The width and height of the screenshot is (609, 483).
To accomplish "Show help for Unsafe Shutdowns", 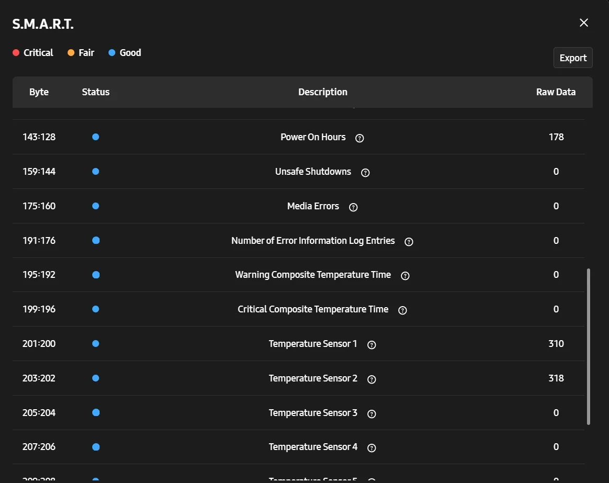I will point(365,173).
